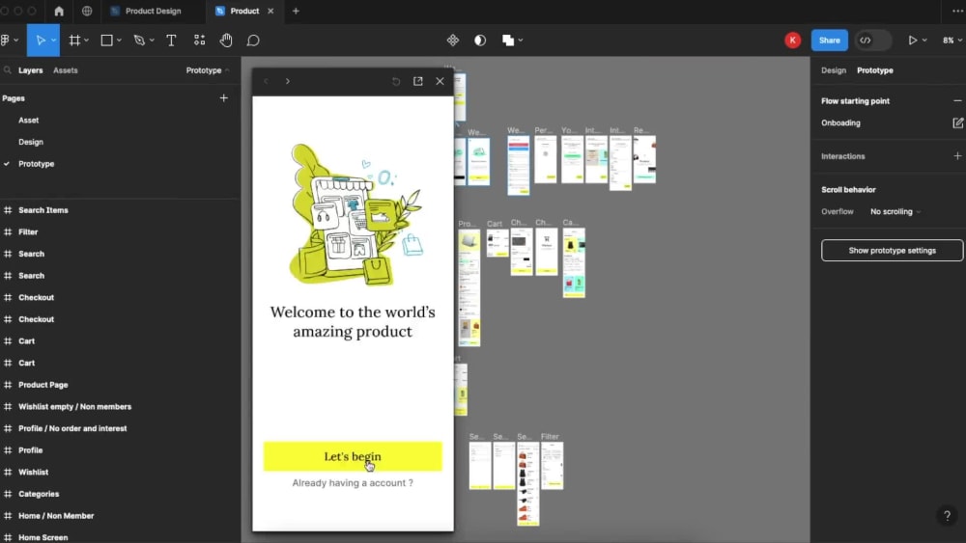Go to previous frame in preview
The image size is (966, 543).
(267, 81)
